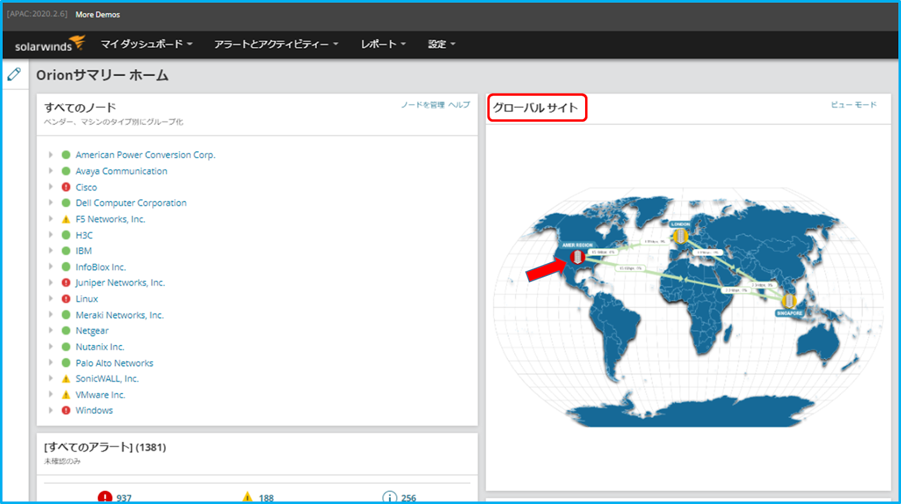The image size is (901, 504).
Task: Click InfoBlox Inc. text
Action: 100,267
